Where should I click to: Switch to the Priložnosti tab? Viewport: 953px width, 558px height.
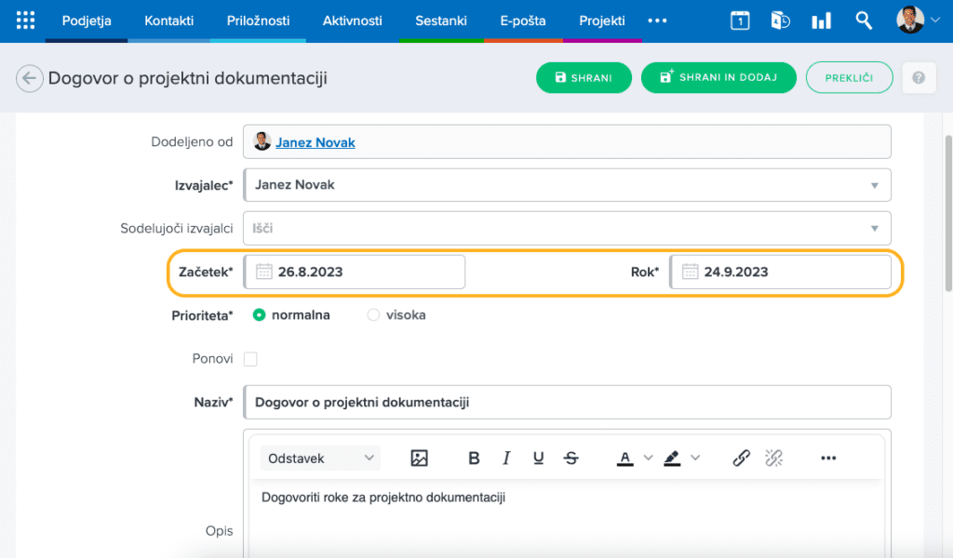(258, 20)
